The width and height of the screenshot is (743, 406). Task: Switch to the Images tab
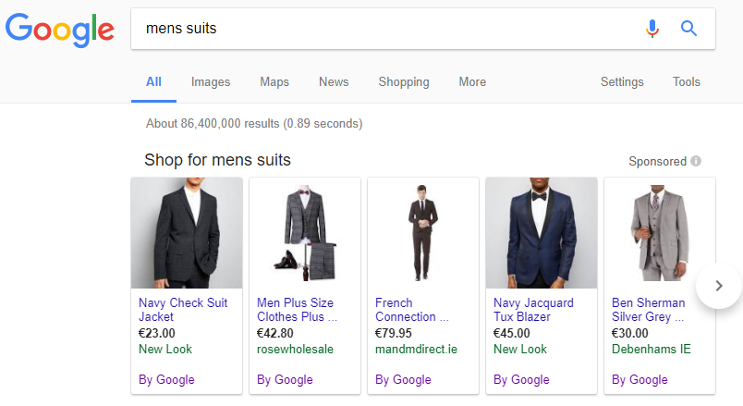click(x=211, y=82)
